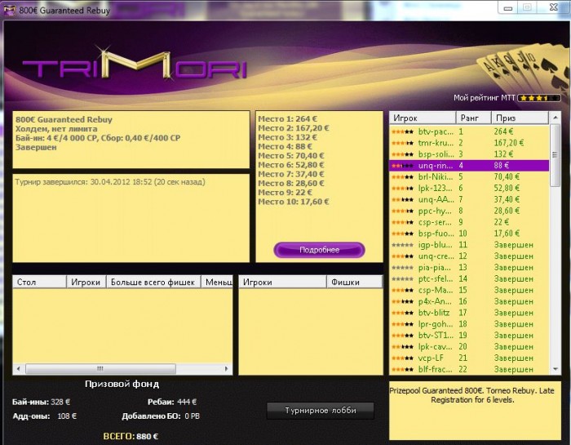The image size is (571, 445).
Task: Click Бай-ины: 328 € value
Action: (x=41, y=402)
